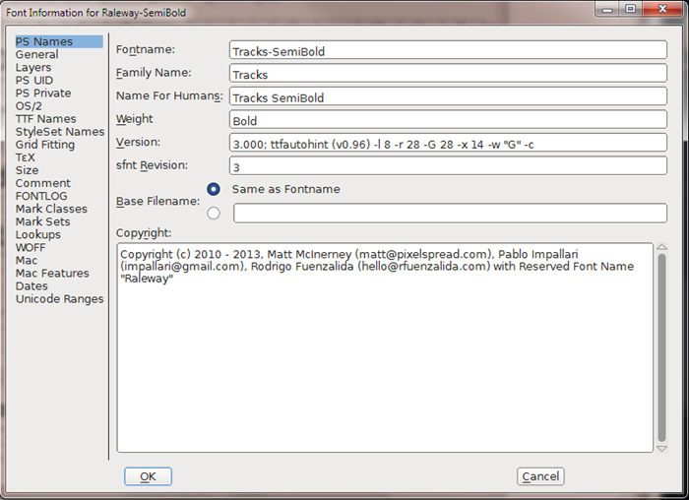Select the PS Names category
The image size is (689, 500).
click(x=59, y=41)
